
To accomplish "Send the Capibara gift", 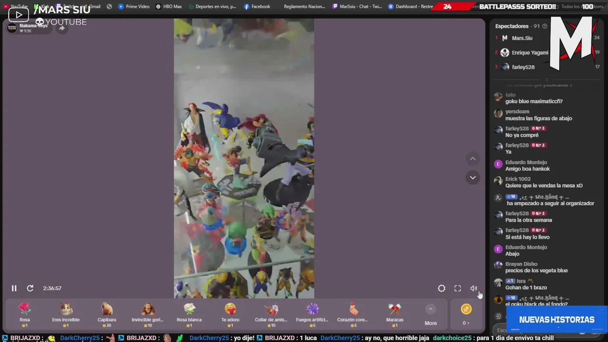I will [x=107, y=314].
